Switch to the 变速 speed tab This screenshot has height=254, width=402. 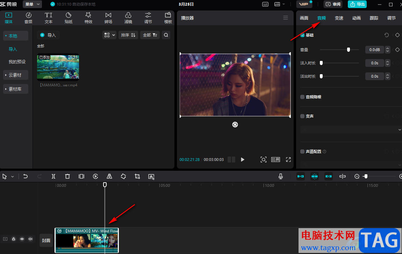(x=339, y=18)
